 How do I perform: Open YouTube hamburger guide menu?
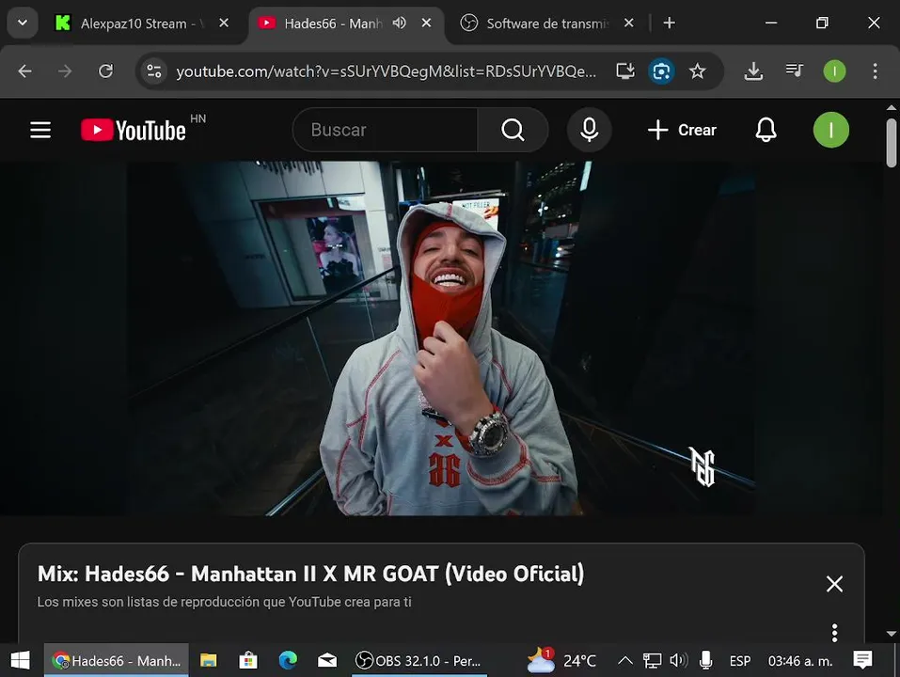pyautogui.click(x=40, y=131)
